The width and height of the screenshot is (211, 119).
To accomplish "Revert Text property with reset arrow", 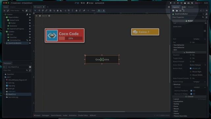I will tap(206, 23).
